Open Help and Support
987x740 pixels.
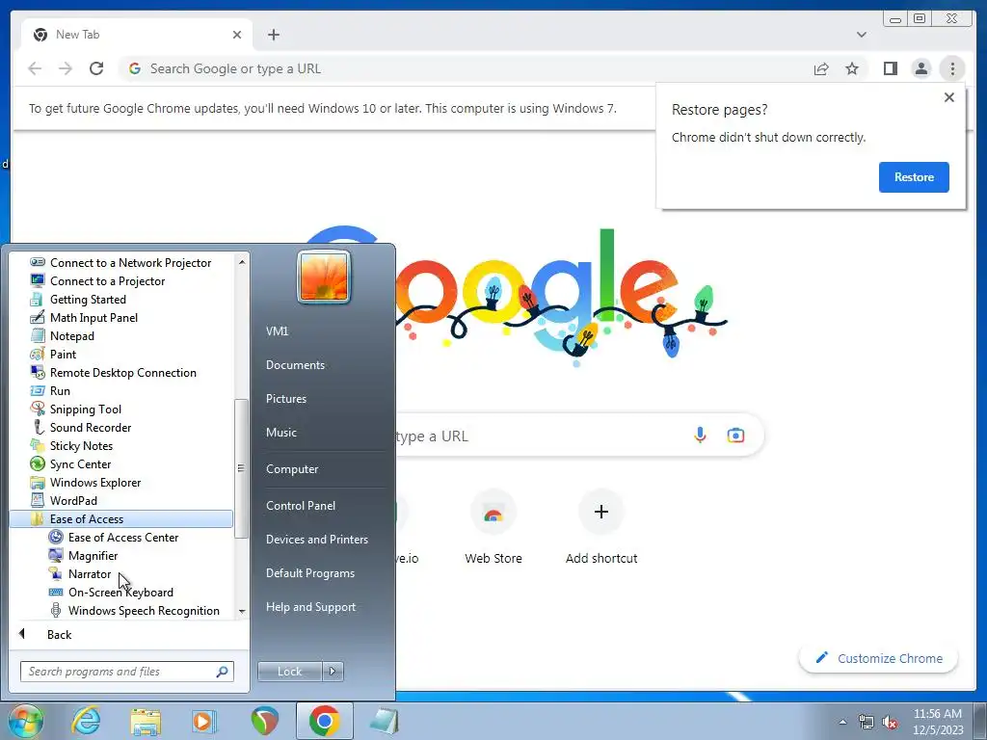coord(310,607)
